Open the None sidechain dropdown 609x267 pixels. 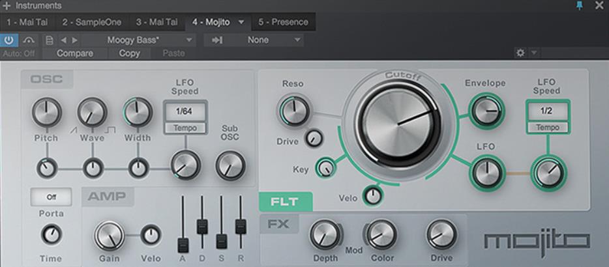[264, 40]
